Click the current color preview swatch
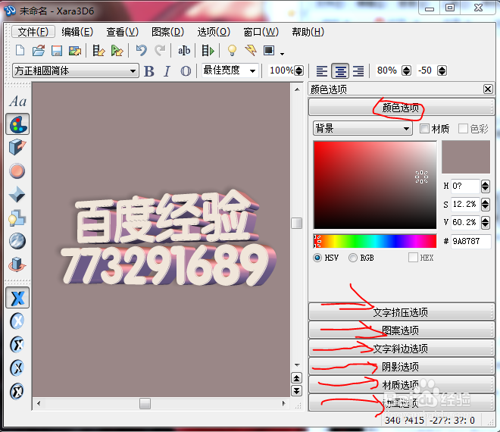This screenshot has width=500, height=432. tap(466, 157)
